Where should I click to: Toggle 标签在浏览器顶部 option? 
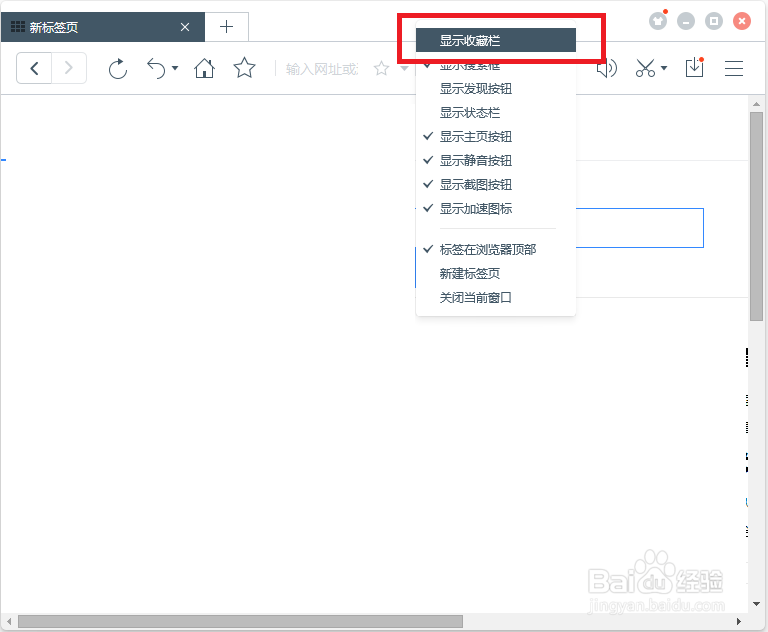pyautogui.click(x=495, y=249)
